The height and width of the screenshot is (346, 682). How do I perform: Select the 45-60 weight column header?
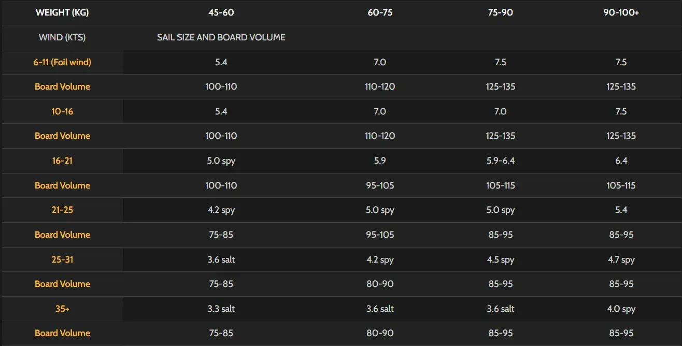click(x=221, y=12)
